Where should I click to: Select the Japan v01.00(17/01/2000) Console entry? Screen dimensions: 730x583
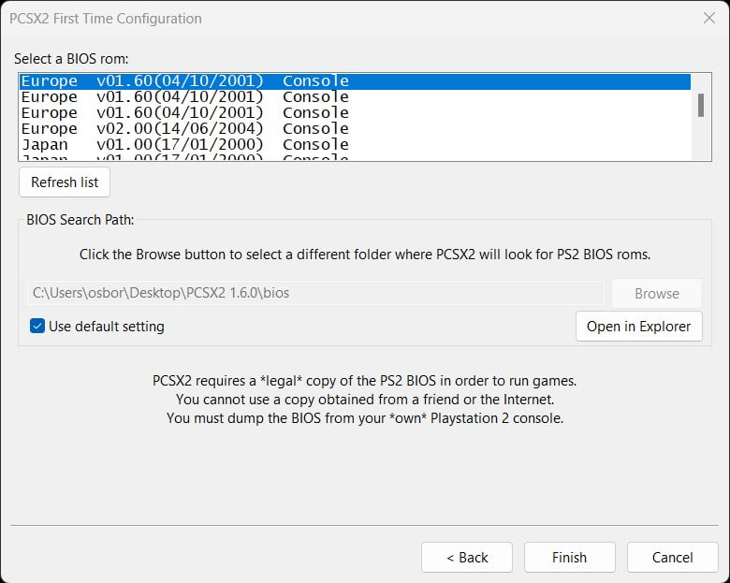tap(356, 144)
